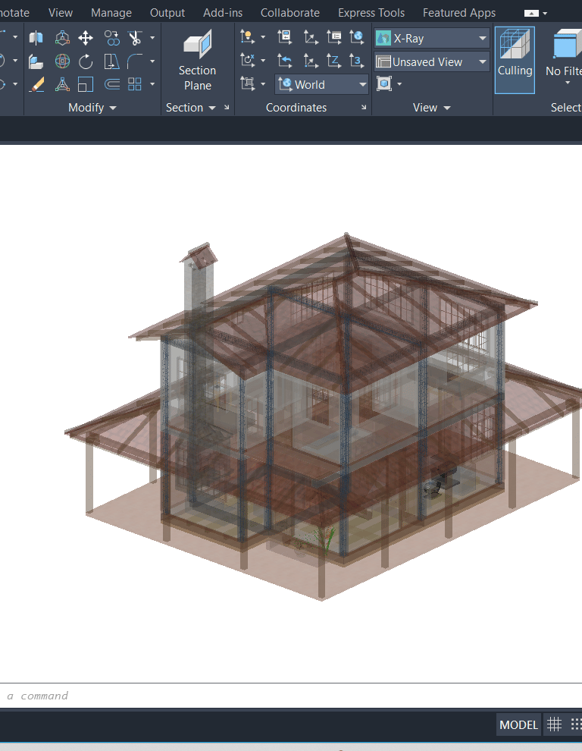Switch to the Collaborate tab
This screenshot has width=582, height=751.
290,13
